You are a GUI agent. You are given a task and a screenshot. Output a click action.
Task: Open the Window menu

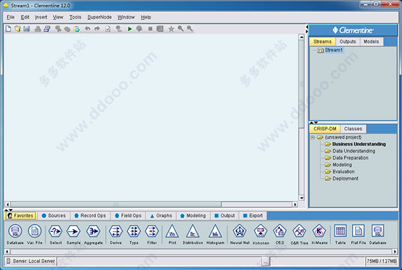(x=126, y=17)
